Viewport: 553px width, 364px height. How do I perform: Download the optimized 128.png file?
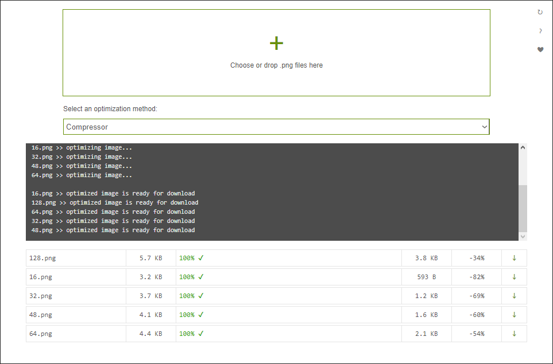point(514,257)
